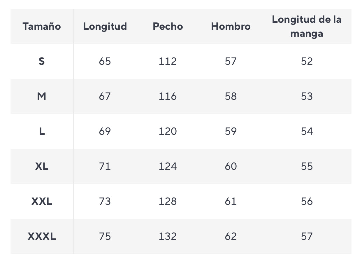This screenshot has width=362, height=260.
Task: Select the sleeve value 52 in row S
Action: (307, 61)
